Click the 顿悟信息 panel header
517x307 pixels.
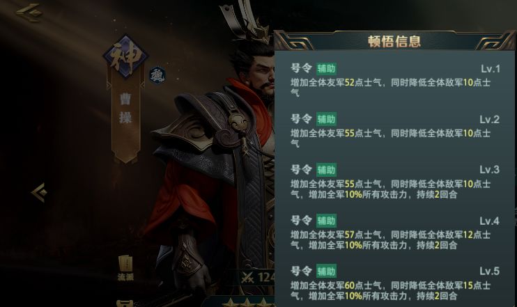click(x=394, y=41)
